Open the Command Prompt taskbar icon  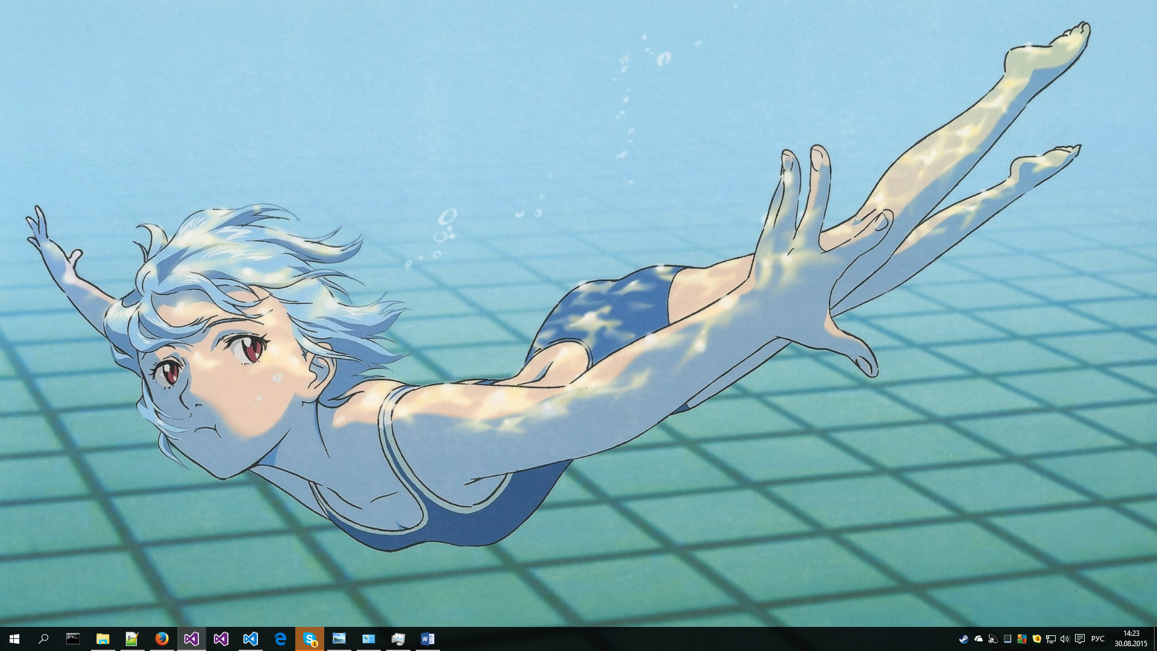(73, 639)
